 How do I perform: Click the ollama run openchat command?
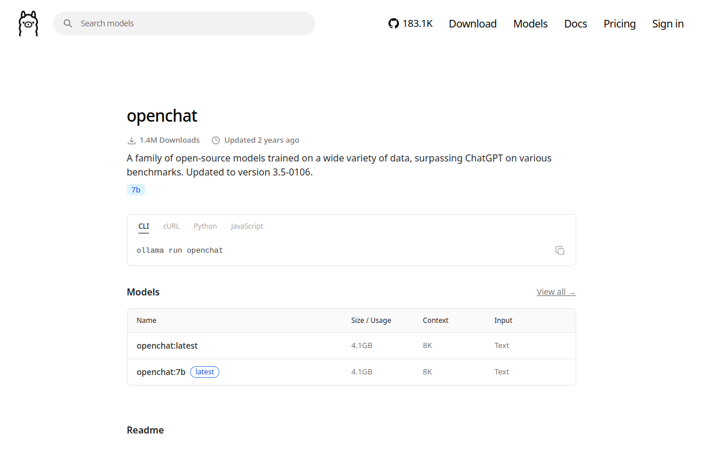180,250
